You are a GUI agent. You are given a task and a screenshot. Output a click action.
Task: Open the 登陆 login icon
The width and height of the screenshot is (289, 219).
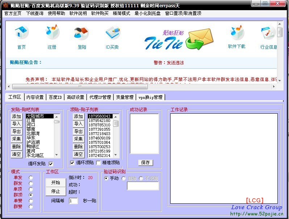click(81, 33)
